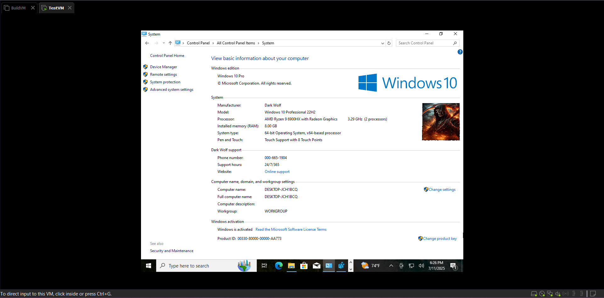The image size is (604, 298).
Task: Click VM CD/DVD drive status icon
Action: [542, 294]
